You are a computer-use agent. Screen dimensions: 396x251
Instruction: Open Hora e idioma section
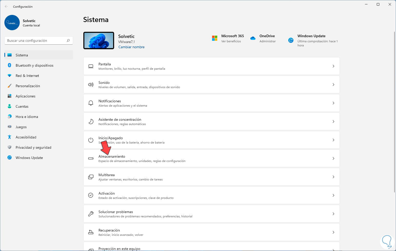(27, 117)
